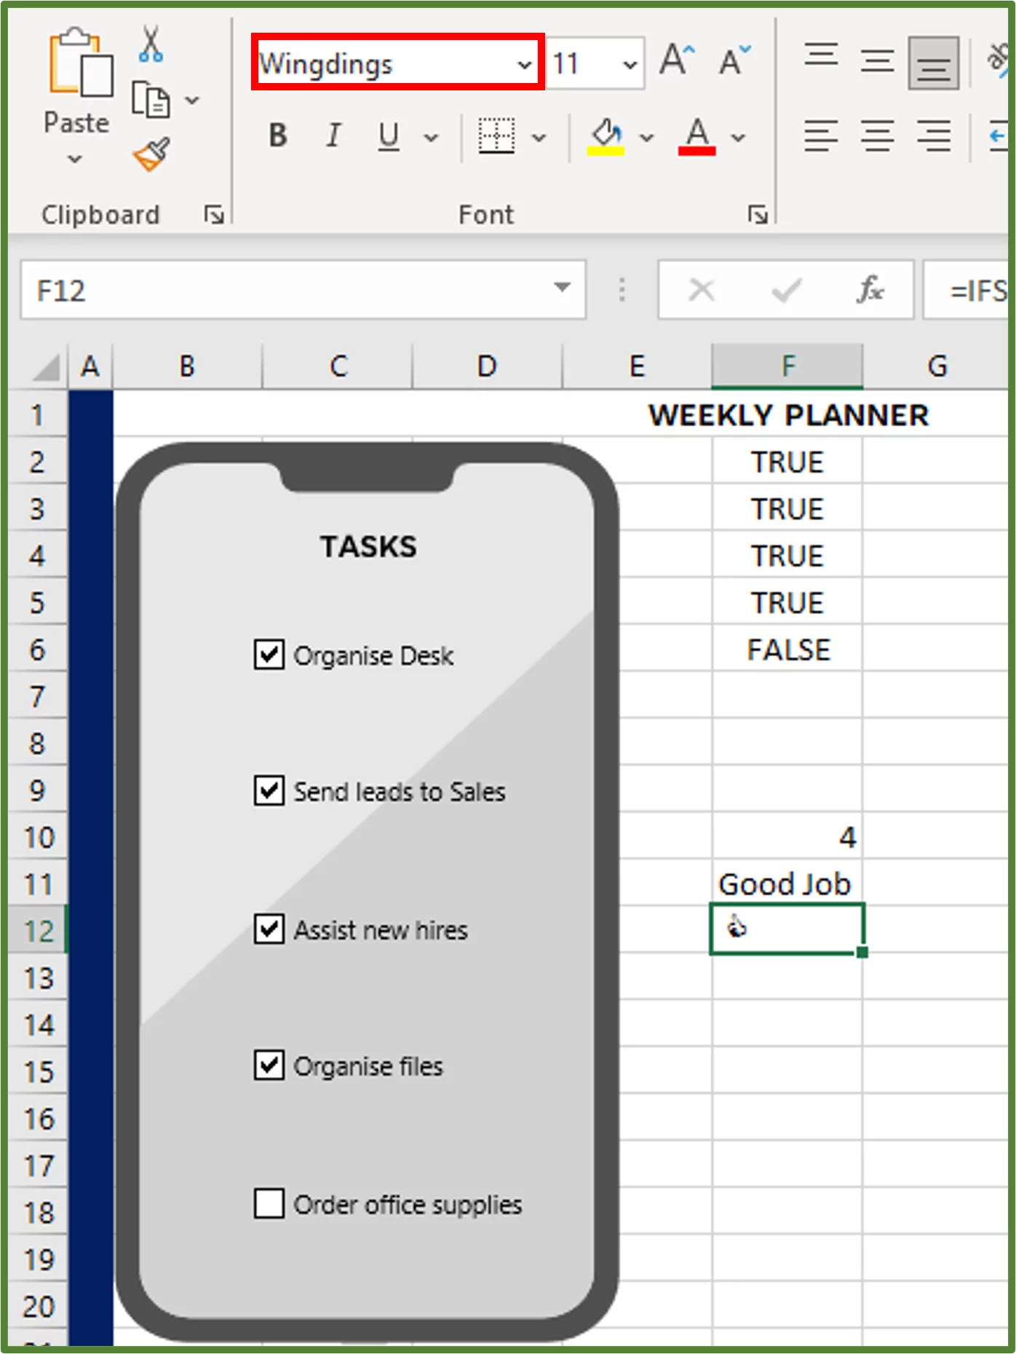Copy using the Copy icon
1016x1354 pixels.
click(x=150, y=100)
